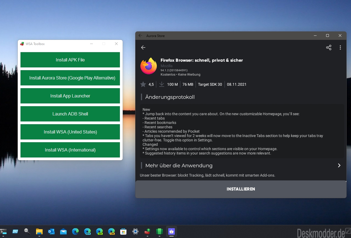Go back using the arrow in Aurora Store app bar
The image size is (351, 238).
(143, 47)
